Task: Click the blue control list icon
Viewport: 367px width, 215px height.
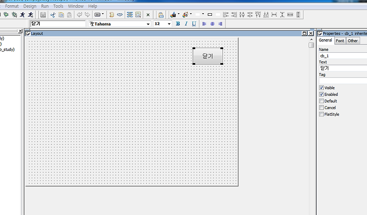Action: (x=129, y=15)
